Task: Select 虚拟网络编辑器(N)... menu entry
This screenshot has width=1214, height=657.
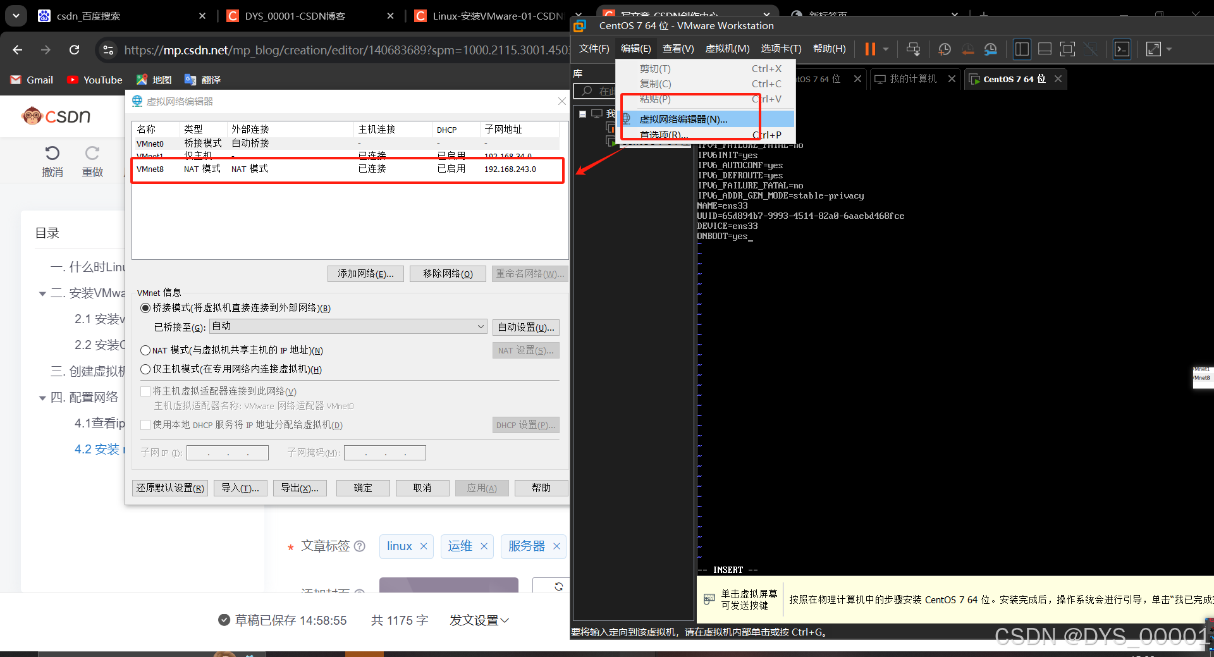Action: coord(706,119)
